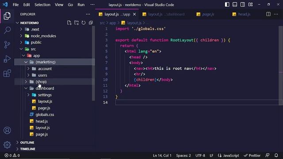Show more menu bar items
Viewport: 283px width, 159px height.
pyautogui.click(x=92, y=5)
